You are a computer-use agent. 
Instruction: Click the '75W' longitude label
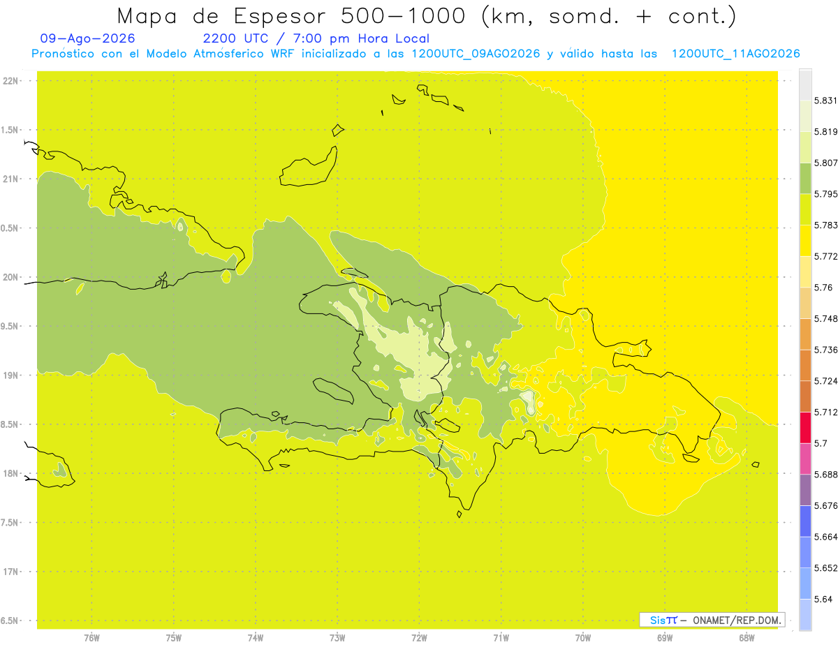pyautogui.click(x=174, y=638)
